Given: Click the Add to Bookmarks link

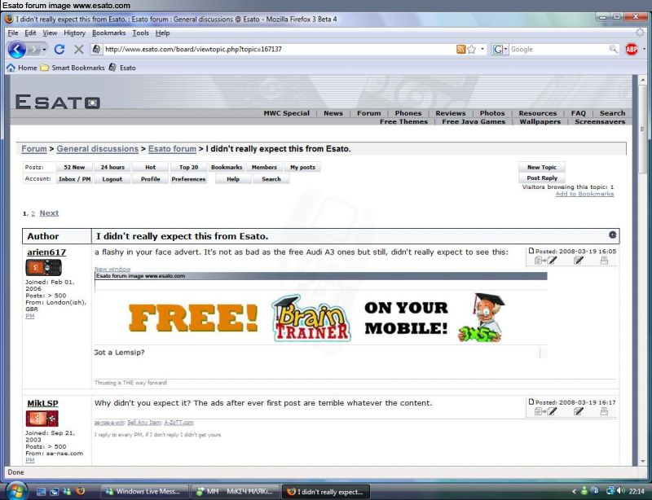Looking at the screenshot, I should coord(584,194).
